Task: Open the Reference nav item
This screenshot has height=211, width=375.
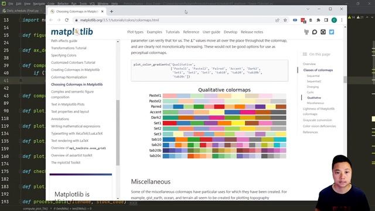Action: (x=191, y=32)
